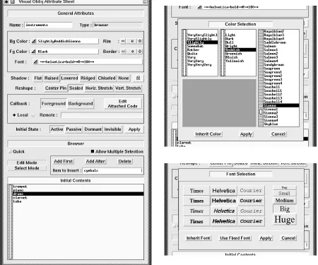Image resolution: width=318 pixels, height=265 pixels.
Task: Click the Bg Color text field
Action: [x=68, y=41]
